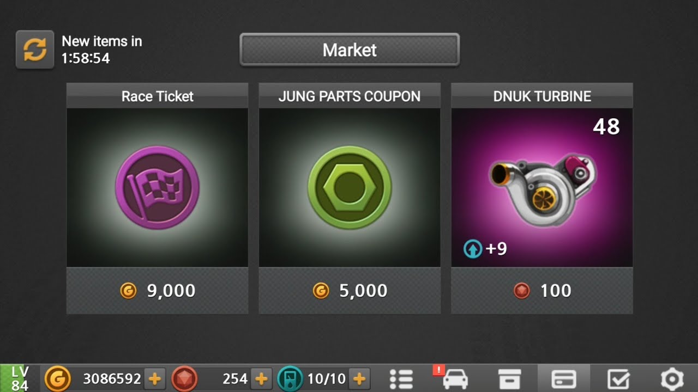This screenshot has width=698, height=392.
Task: Tap the red gem currency icon
Action: [184, 378]
